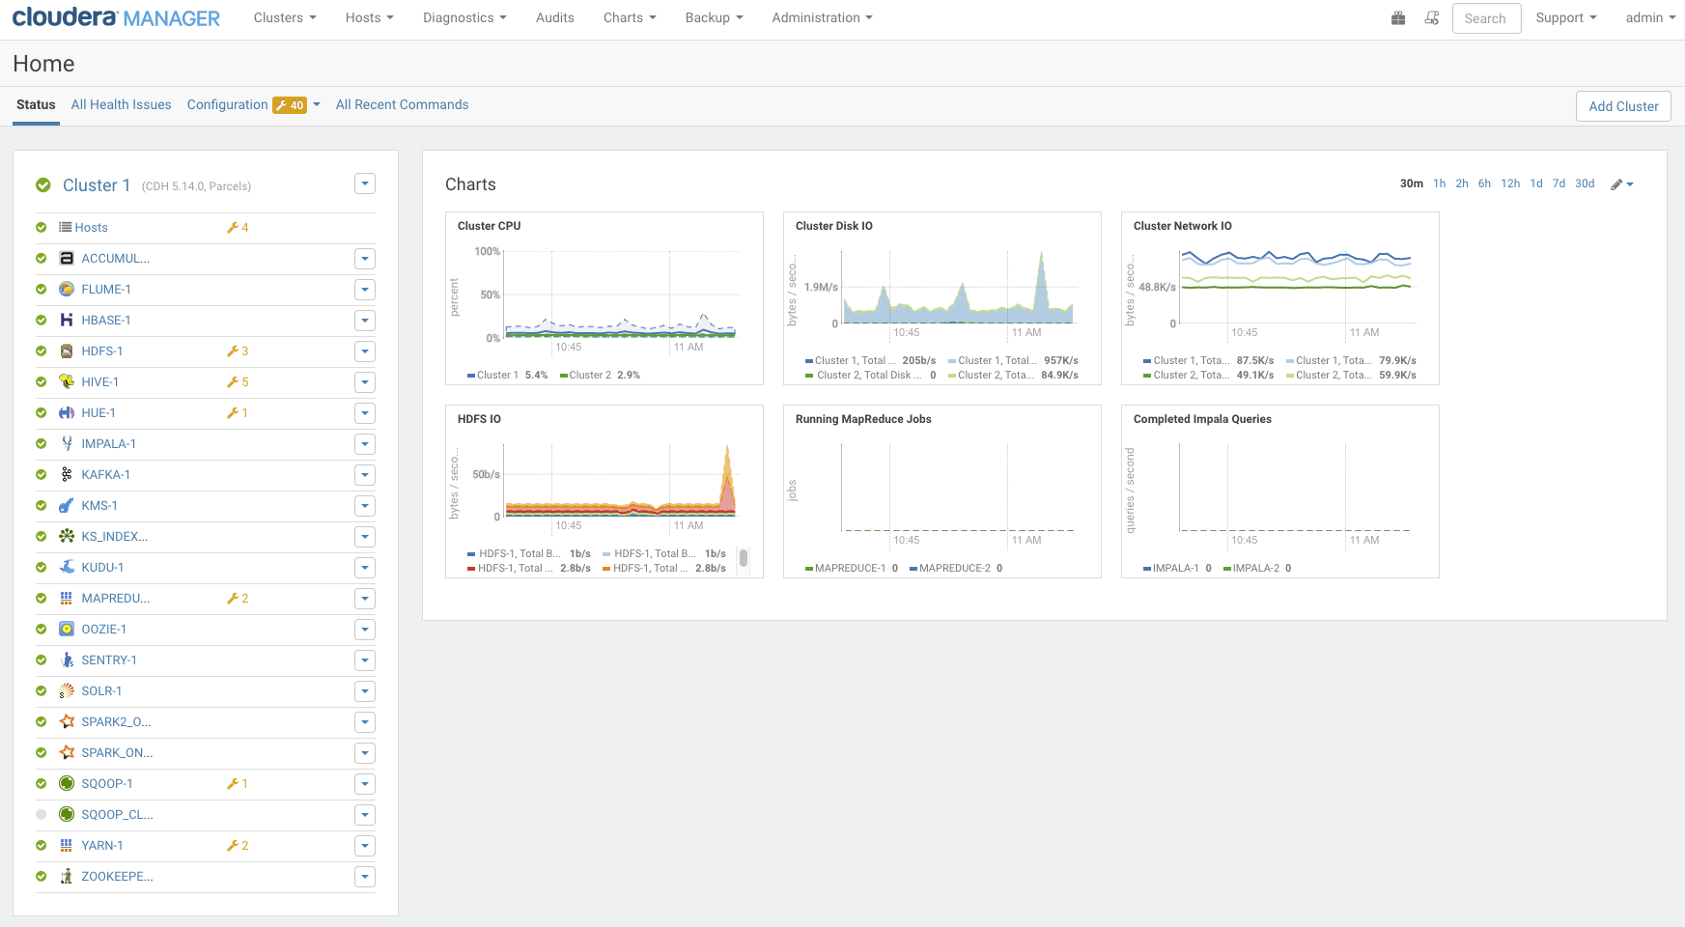Open the HDFS-1 actions dropdown arrow

[x=364, y=351]
